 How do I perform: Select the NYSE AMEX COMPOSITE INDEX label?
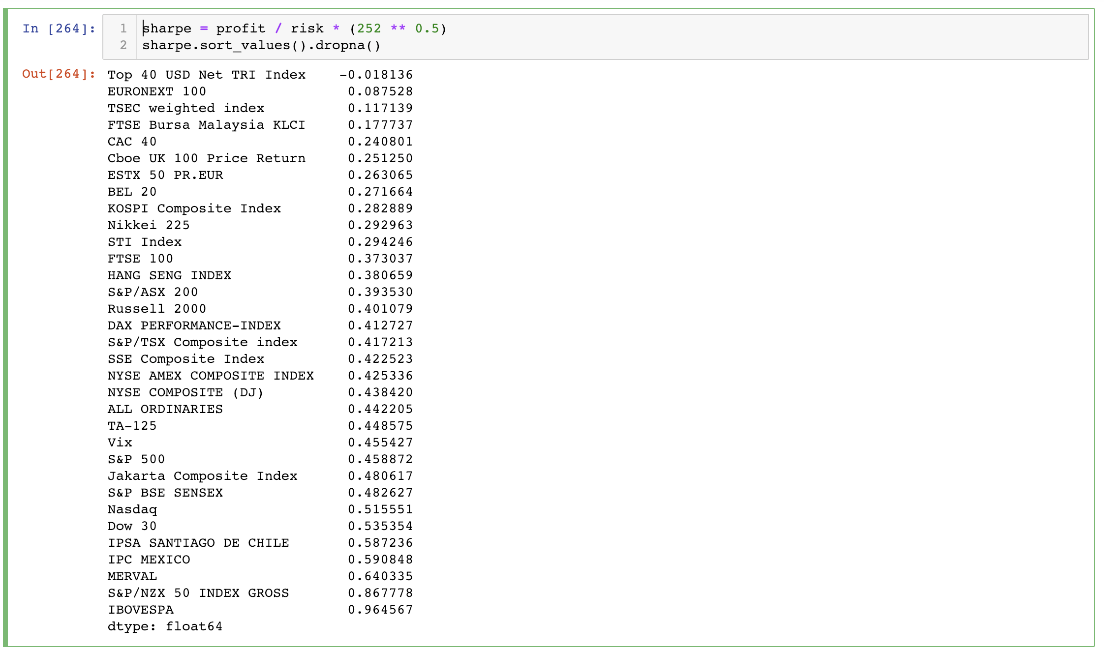click(211, 376)
